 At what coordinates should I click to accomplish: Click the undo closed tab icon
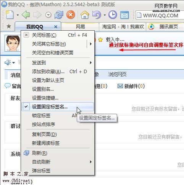coord(97,15)
